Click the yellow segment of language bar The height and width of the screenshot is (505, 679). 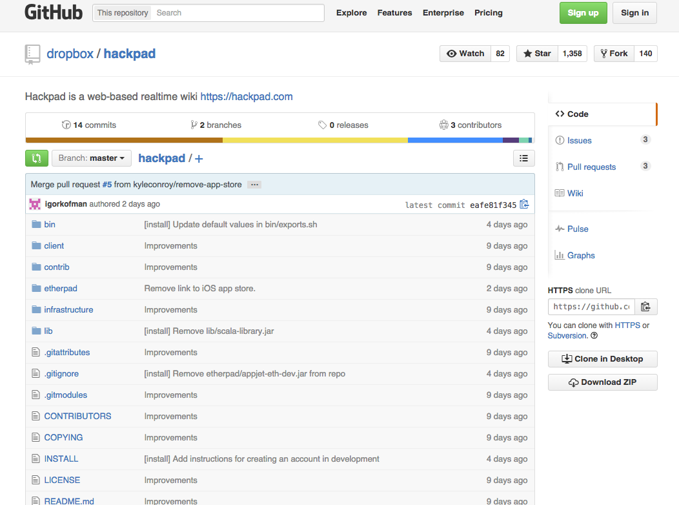pos(315,140)
